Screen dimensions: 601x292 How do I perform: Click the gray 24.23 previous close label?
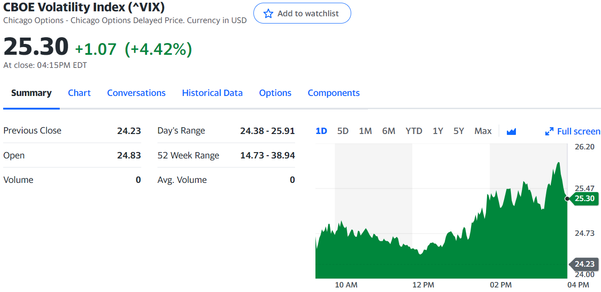[x=584, y=264]
